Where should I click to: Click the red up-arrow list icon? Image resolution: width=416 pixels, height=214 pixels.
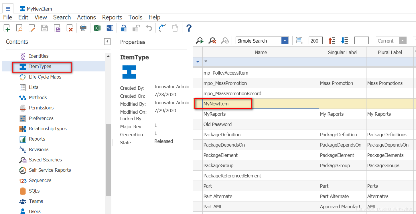coord(332,41)
